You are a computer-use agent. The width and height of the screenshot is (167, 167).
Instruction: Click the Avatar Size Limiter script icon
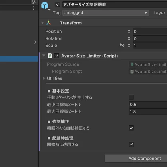(x=50, y=56)
